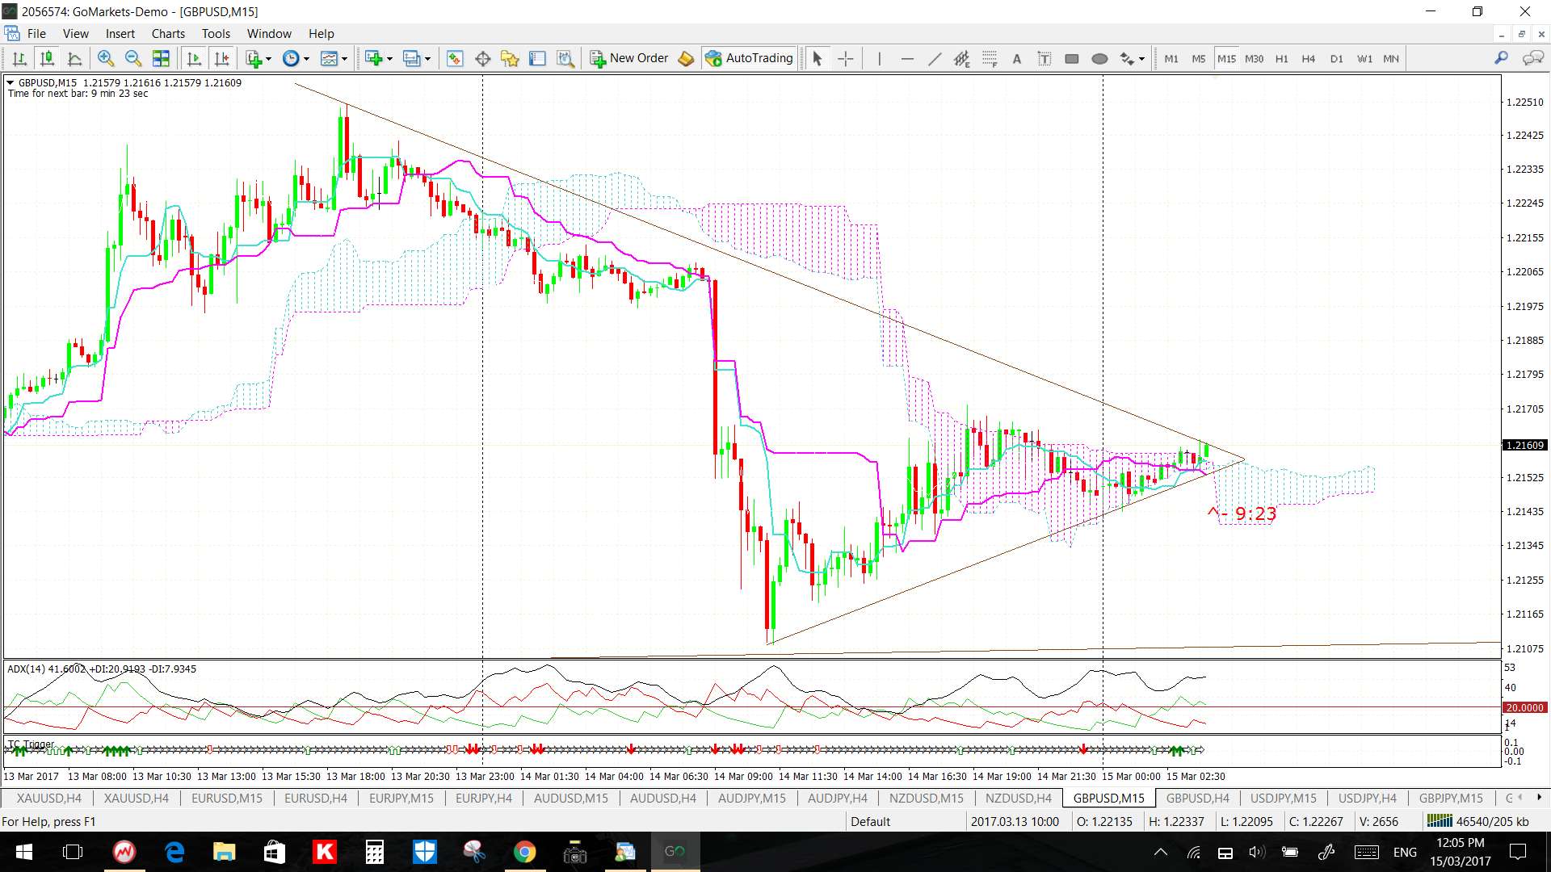
Task: Select the trendline drawing tool
Action: [x=935, y=58]
